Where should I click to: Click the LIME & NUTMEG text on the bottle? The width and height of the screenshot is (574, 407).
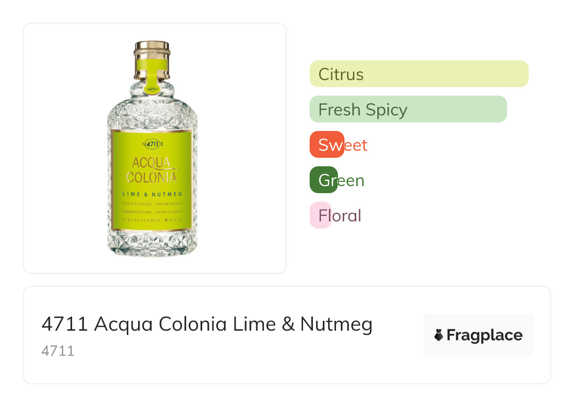click(x=152, y=194)
